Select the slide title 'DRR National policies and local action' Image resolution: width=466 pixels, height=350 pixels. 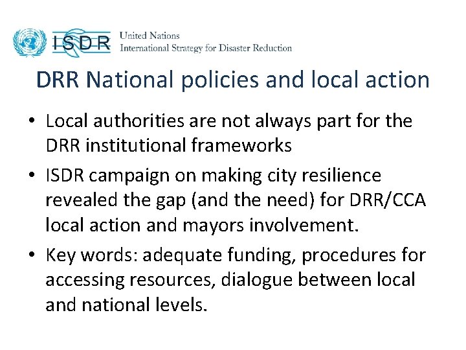(x=233, y=80)
